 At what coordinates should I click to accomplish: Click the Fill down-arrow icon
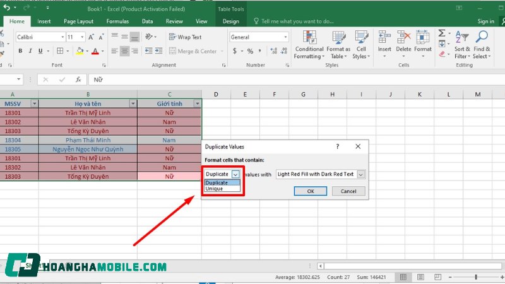(442, 44)
